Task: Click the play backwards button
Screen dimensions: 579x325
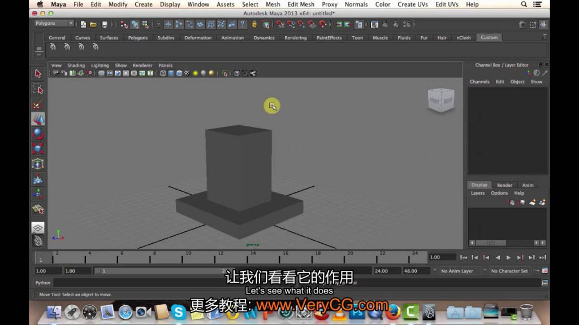Action: (x=498, y=257)
